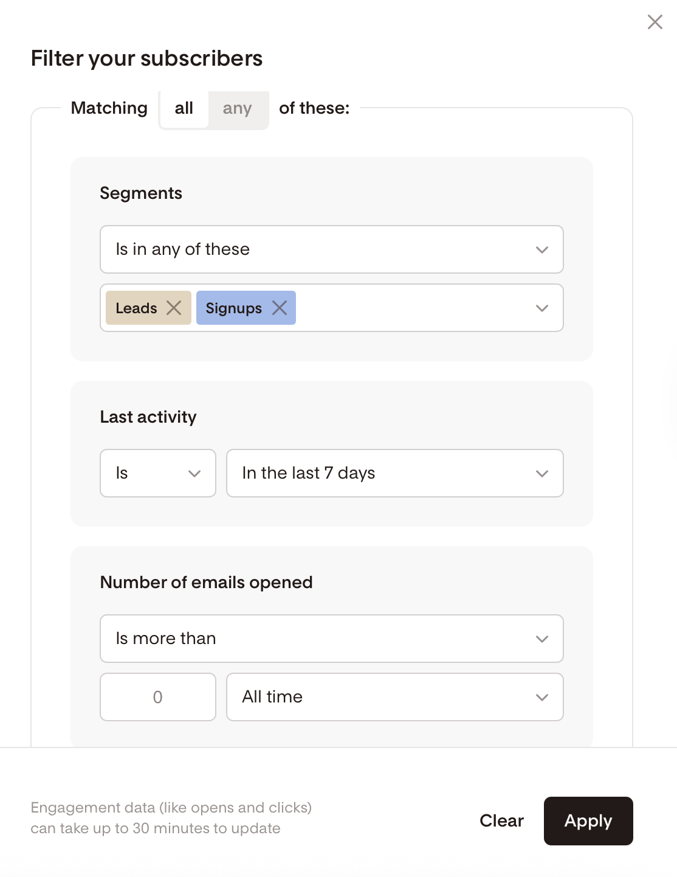Remove the Signups segment tag
677x877 pixels.
280,308
